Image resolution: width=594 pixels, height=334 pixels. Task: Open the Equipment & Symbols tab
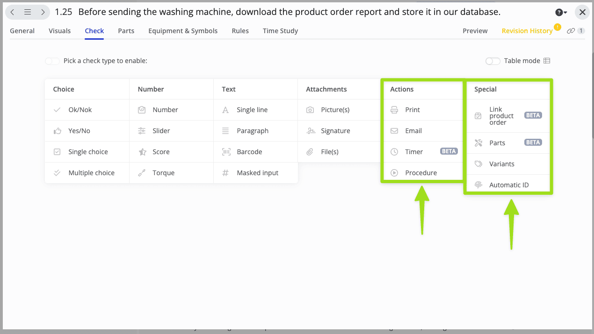coord(183,31)
